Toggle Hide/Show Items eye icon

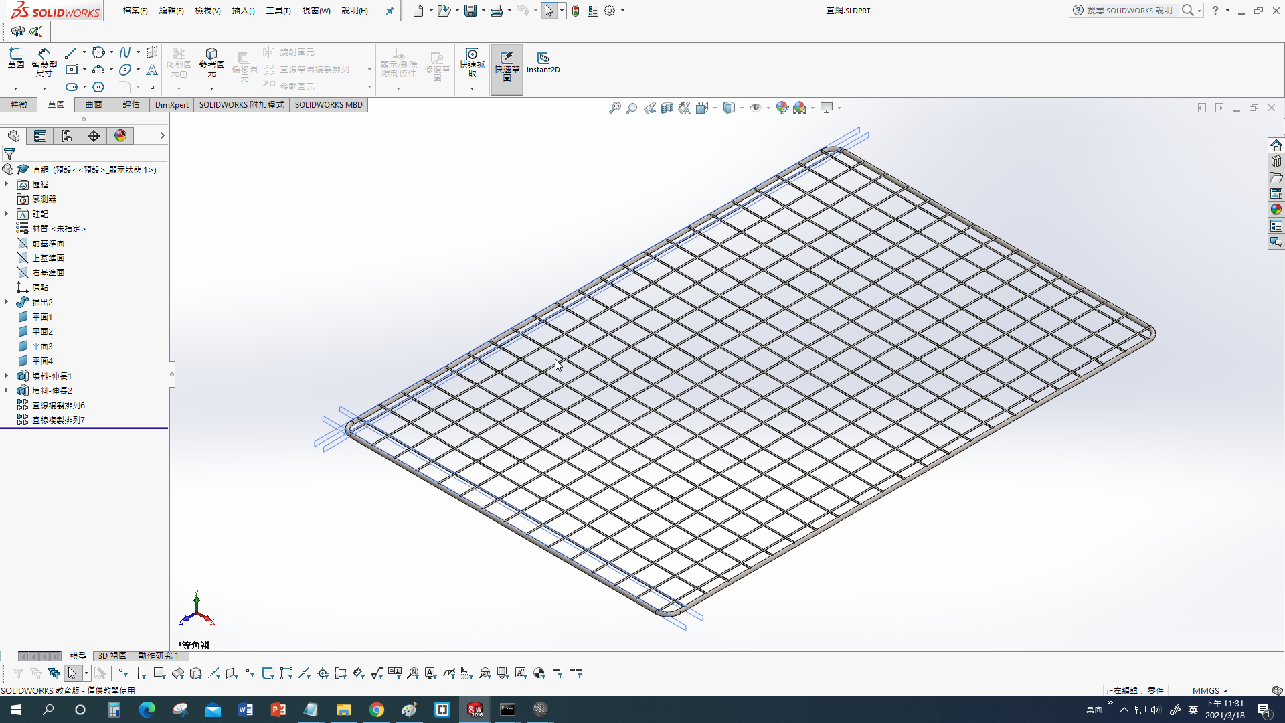coord(756,108)
